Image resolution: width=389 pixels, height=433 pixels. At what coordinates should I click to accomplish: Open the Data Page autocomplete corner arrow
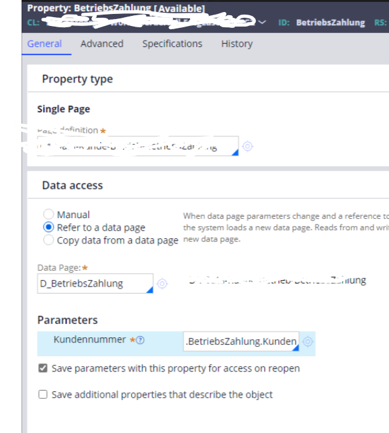[x=149, y=290]
